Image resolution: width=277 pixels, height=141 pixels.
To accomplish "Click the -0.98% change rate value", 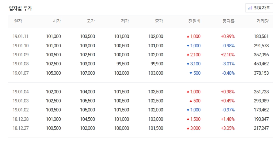I will pos(228,46).
